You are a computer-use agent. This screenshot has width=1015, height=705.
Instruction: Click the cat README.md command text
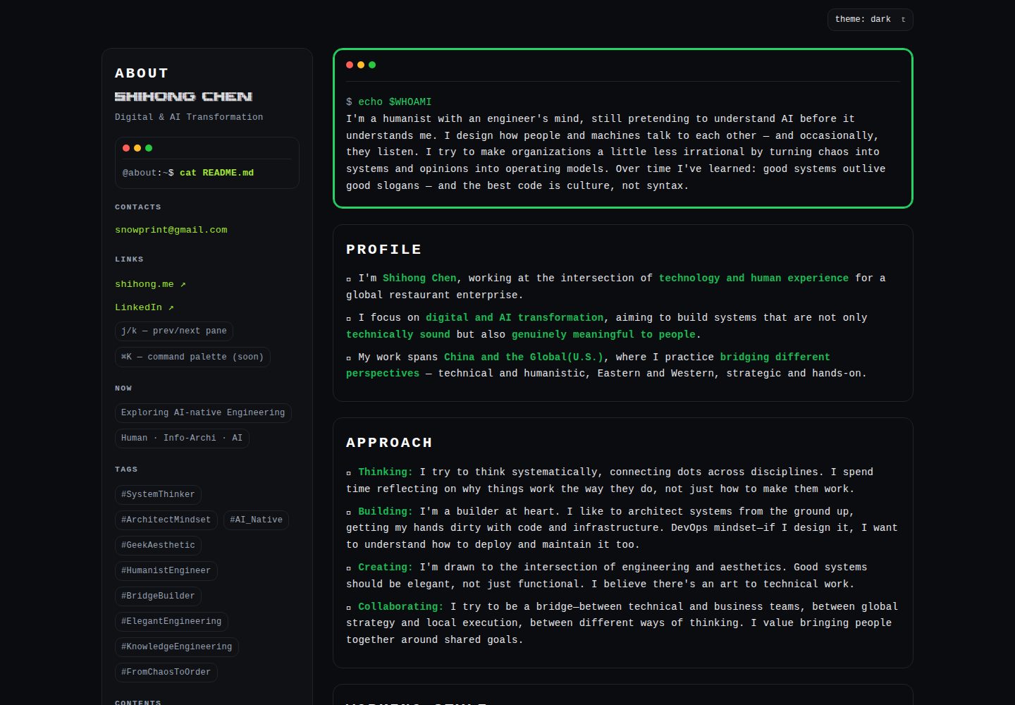[x=216, y=173]
